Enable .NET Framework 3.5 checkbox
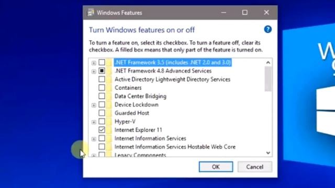335x188 pixels. 102,62
